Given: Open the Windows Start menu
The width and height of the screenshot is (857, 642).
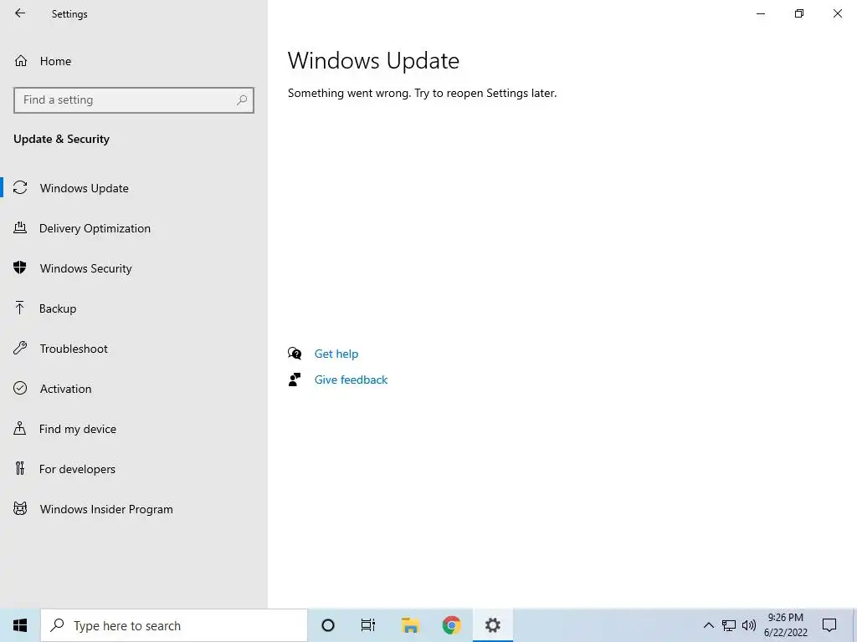Looking at the screenshot, I should (20, 625).
